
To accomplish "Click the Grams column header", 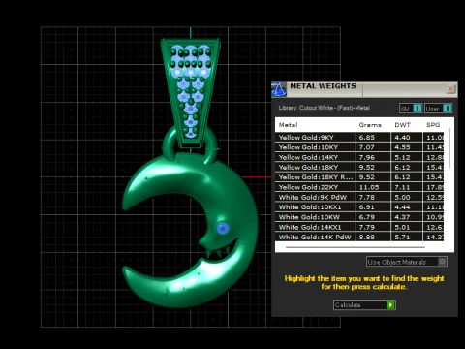I will point(370,125).
